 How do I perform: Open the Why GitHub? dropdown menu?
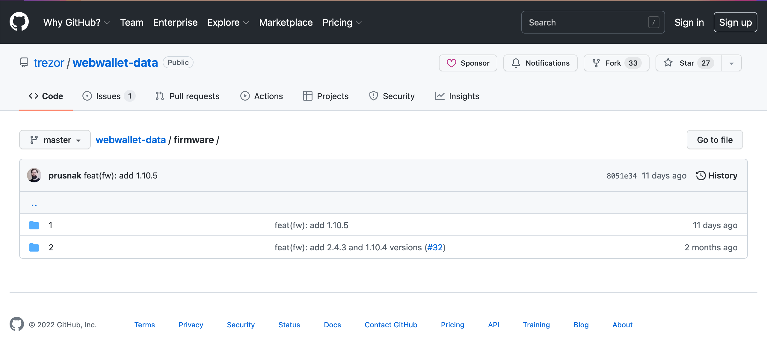coord(77,22)
